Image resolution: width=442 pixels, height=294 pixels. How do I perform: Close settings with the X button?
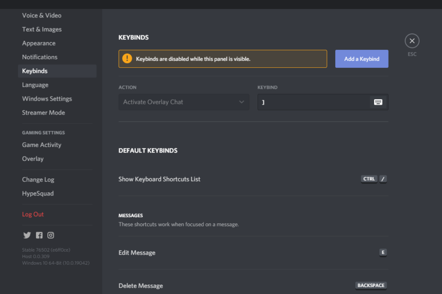412,41
